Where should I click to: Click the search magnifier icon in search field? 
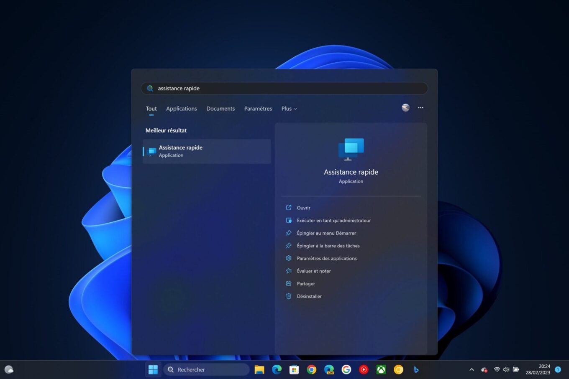(150, 88)
